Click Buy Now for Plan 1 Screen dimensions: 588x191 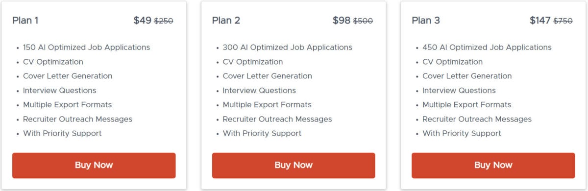point(94,165)
